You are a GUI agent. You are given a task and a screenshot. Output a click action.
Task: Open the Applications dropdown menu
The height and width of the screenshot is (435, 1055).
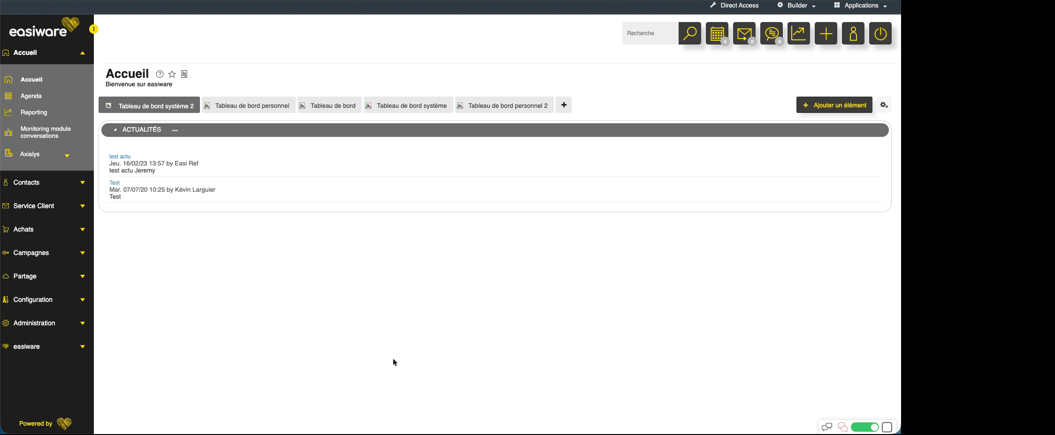click(x=861, y=6)
